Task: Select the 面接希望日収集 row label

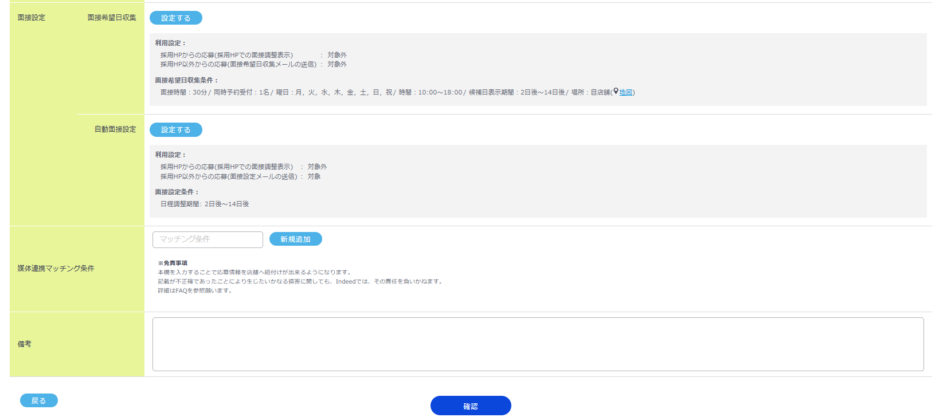Action: point(112,18)
